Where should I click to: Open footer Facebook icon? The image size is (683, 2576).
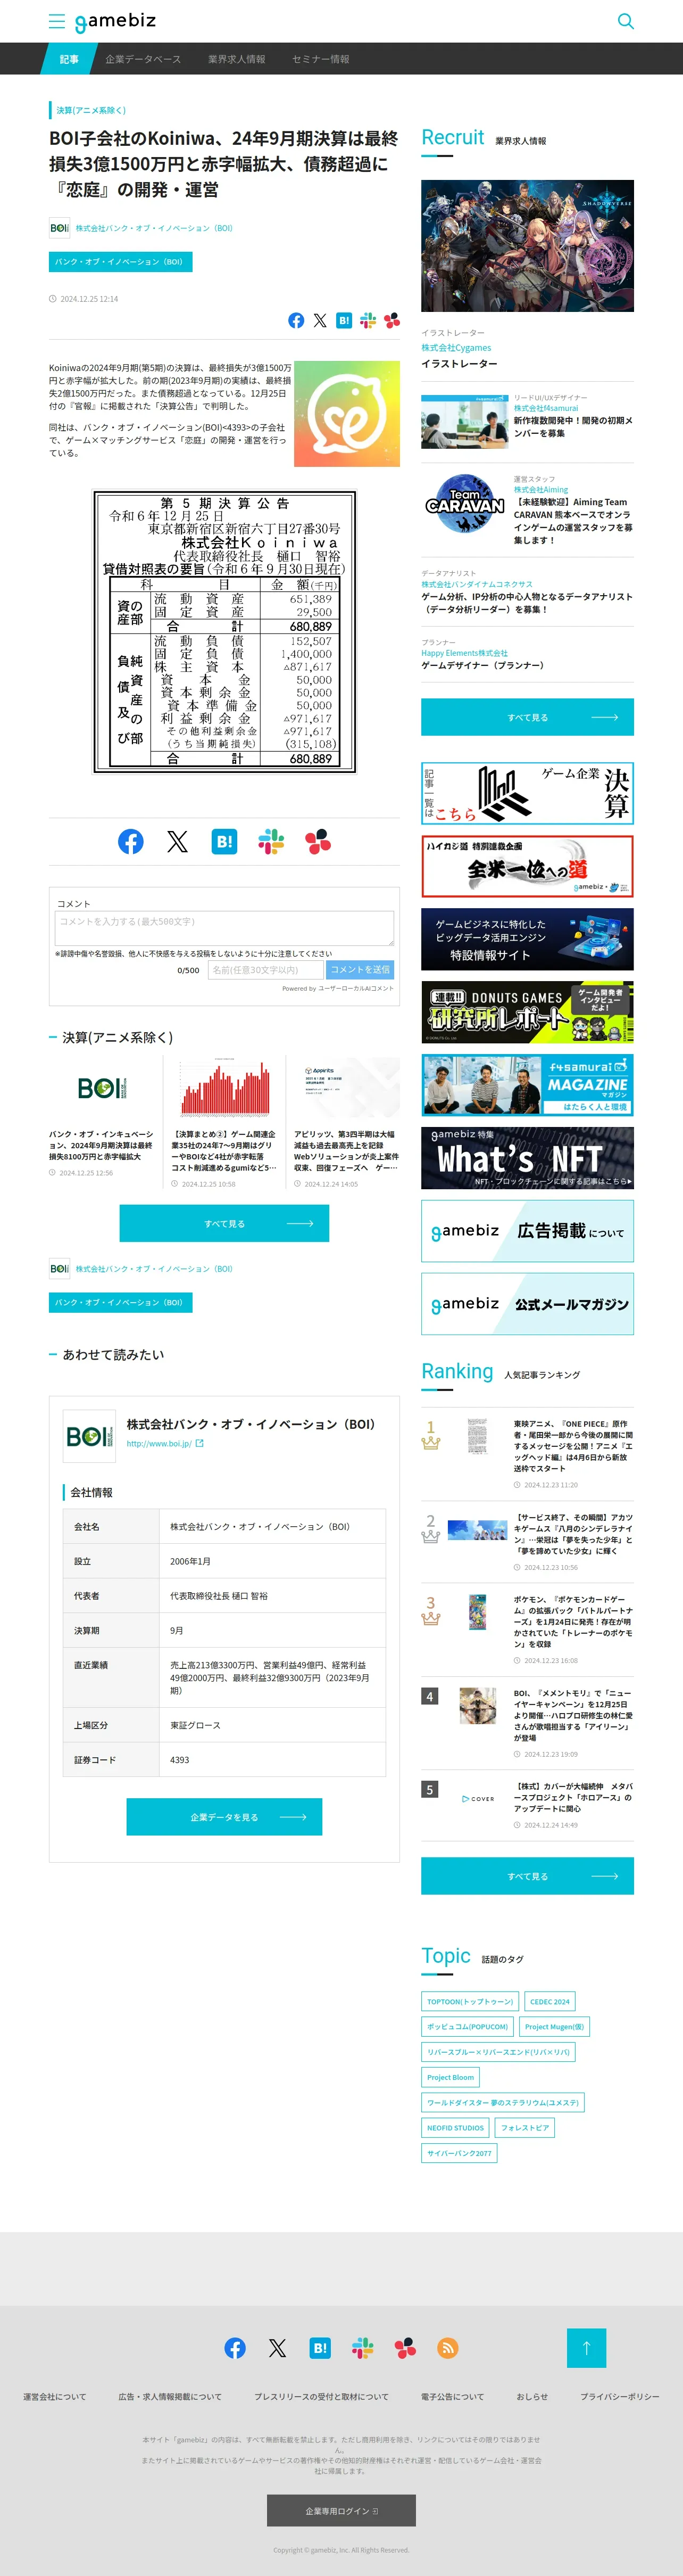235,2347
